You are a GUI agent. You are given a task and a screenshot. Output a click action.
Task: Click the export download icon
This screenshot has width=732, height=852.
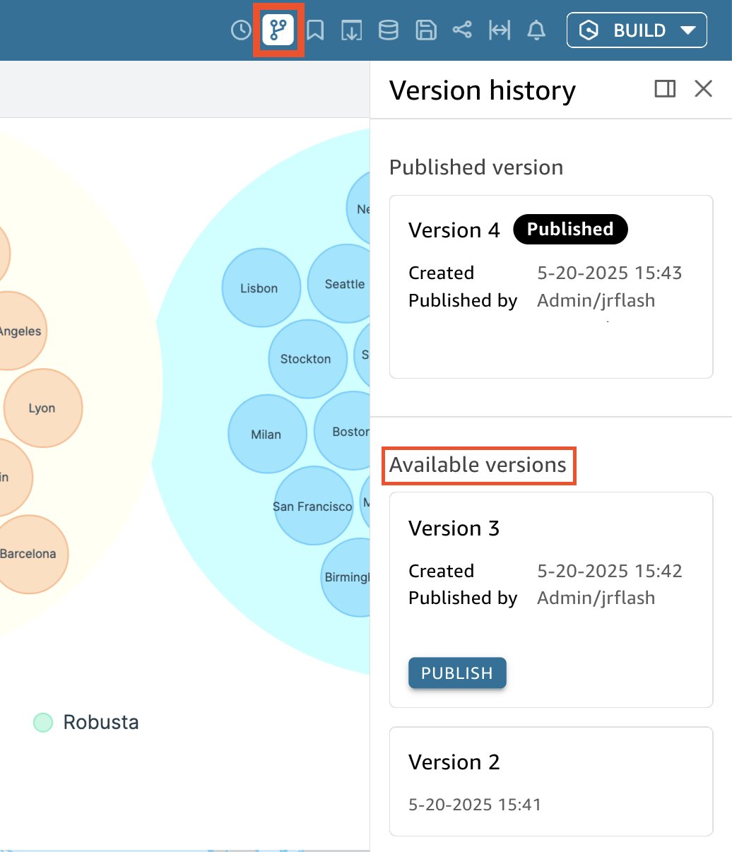352,30
